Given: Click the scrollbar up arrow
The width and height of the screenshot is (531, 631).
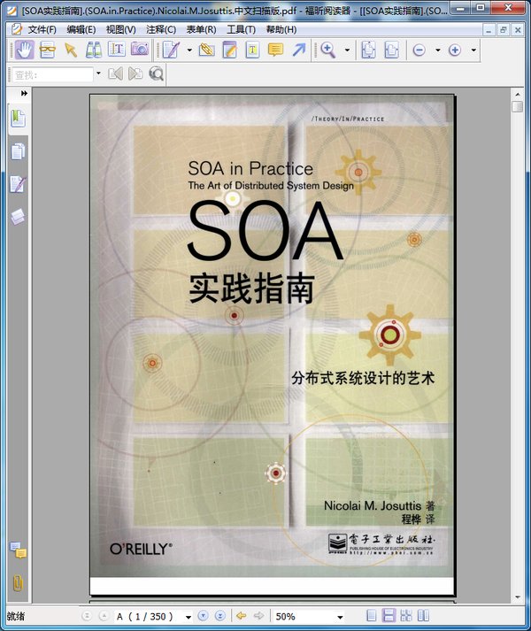Looking at the screenshot, I should 518,94.
